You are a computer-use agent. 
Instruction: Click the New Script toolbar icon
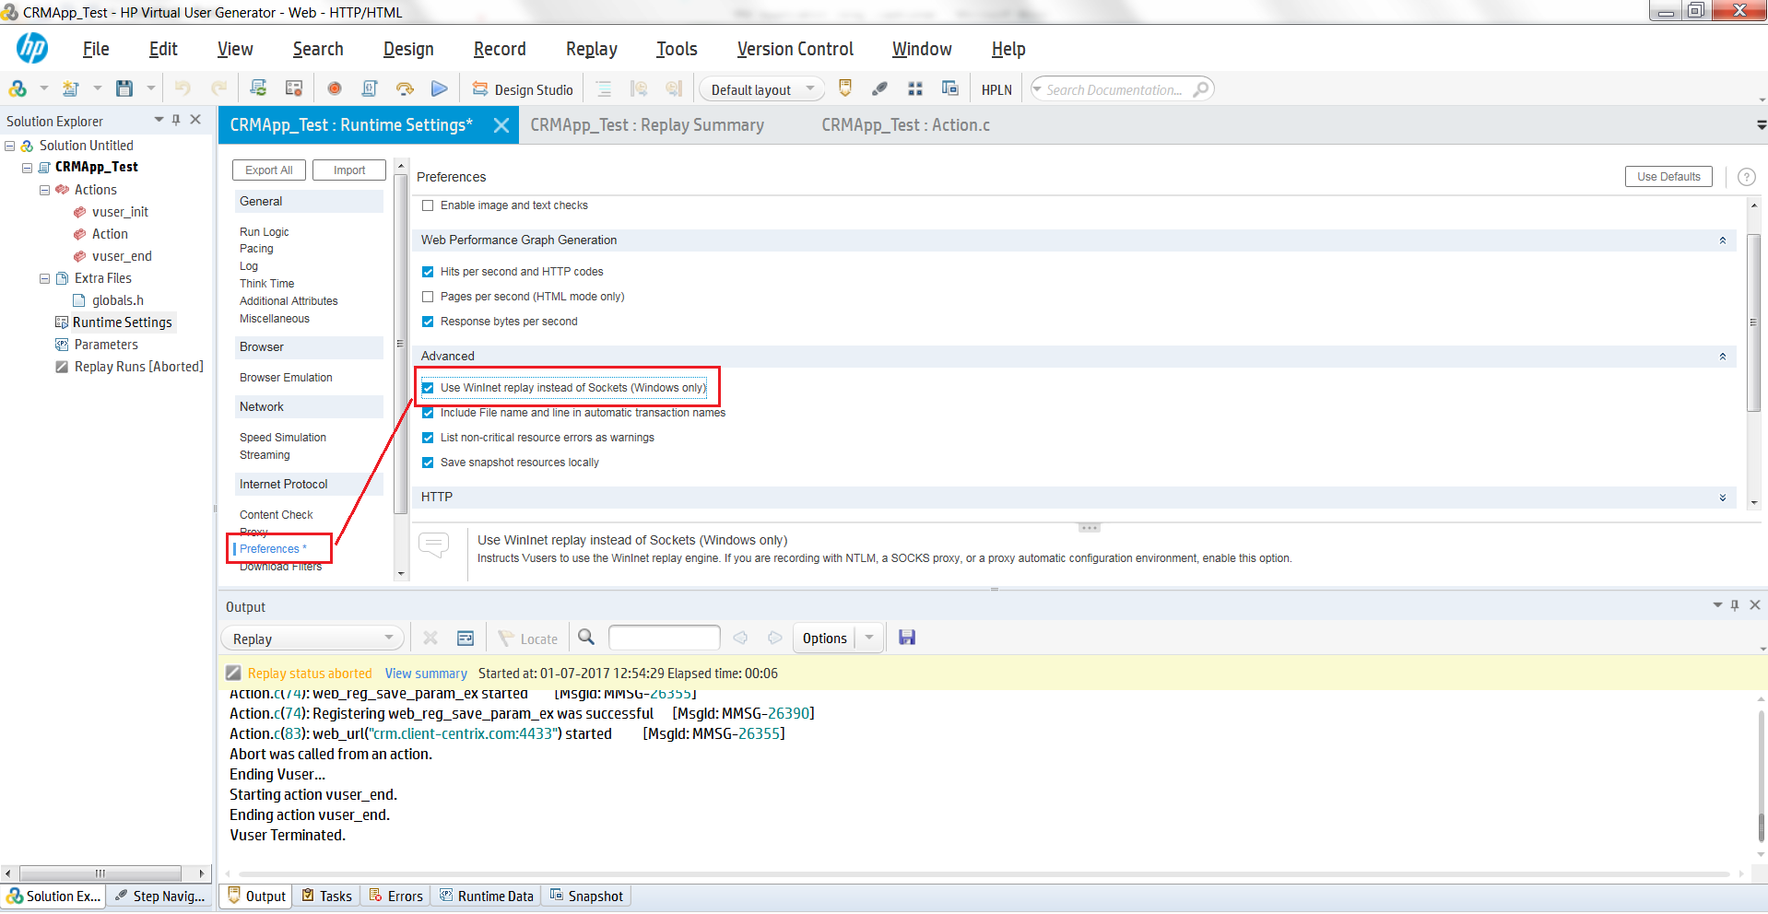coord(71,89)
